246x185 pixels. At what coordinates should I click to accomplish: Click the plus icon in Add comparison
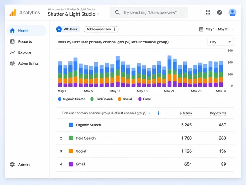tap(114, 29)
